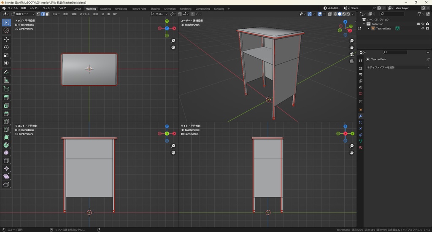Choose the Annotate pencil tool
Image resolution: width=432 pixels, height=232 pixels.
[6, 72]
